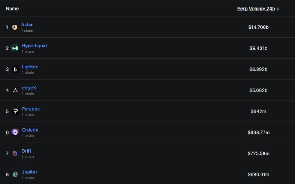
Task: Click the Name column header
Action: pyautogui.click(x=12, y=8)
